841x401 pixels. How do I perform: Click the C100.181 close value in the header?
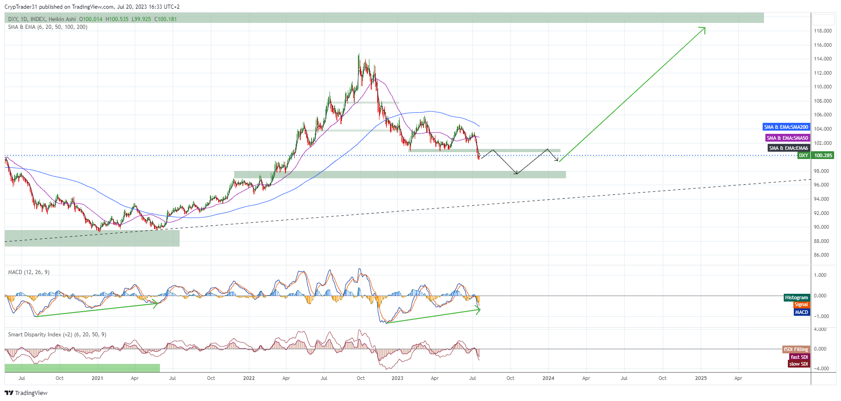165,19
